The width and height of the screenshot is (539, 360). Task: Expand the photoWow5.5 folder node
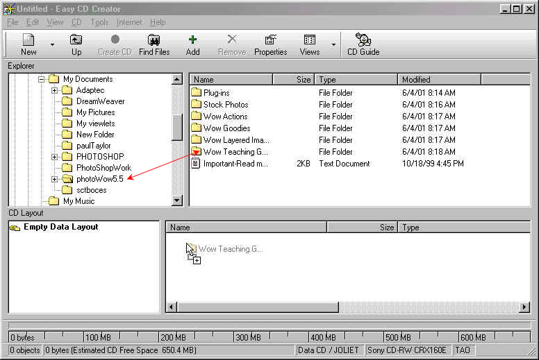coord(54,179)
